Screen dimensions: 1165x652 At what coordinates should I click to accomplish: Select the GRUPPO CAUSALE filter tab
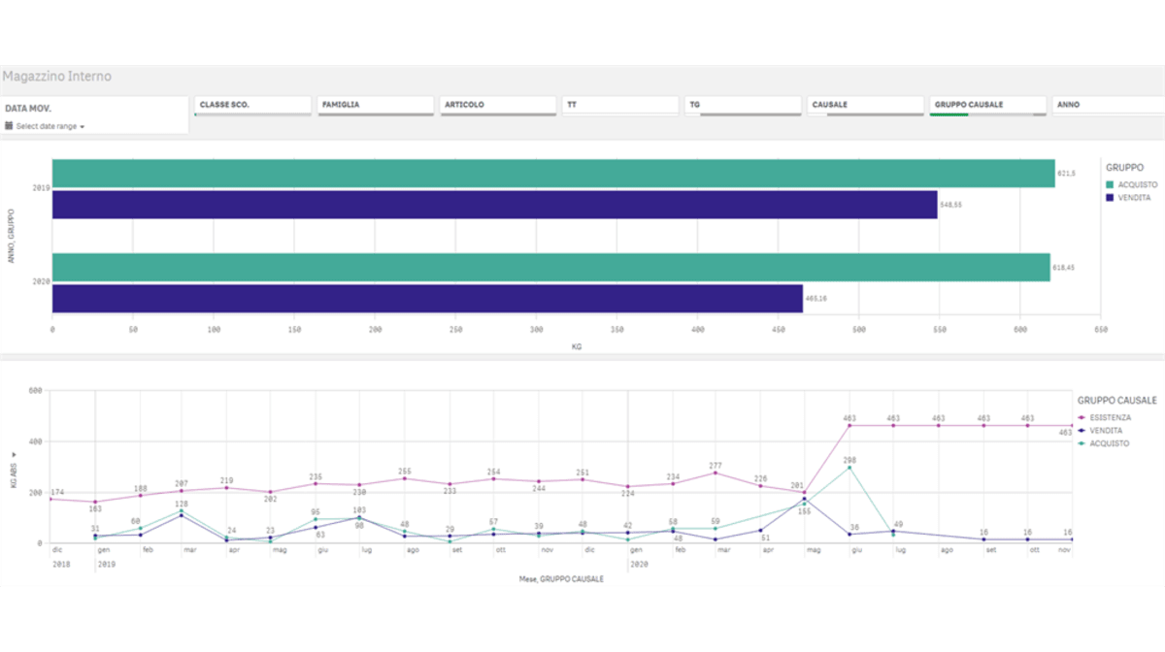985,105
